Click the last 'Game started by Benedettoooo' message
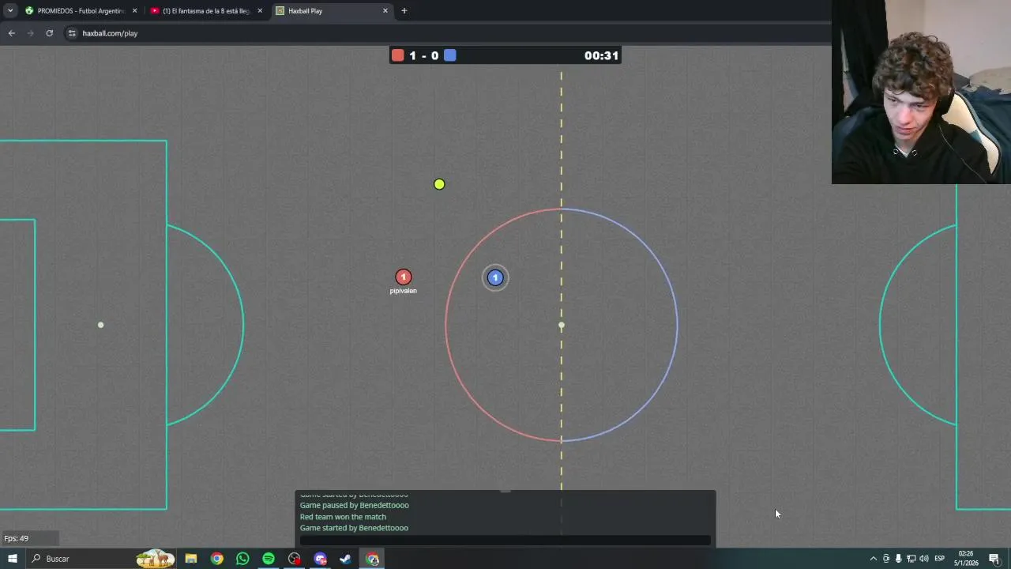This screenshot has height=569, width=1011. [x=354, y=528]
